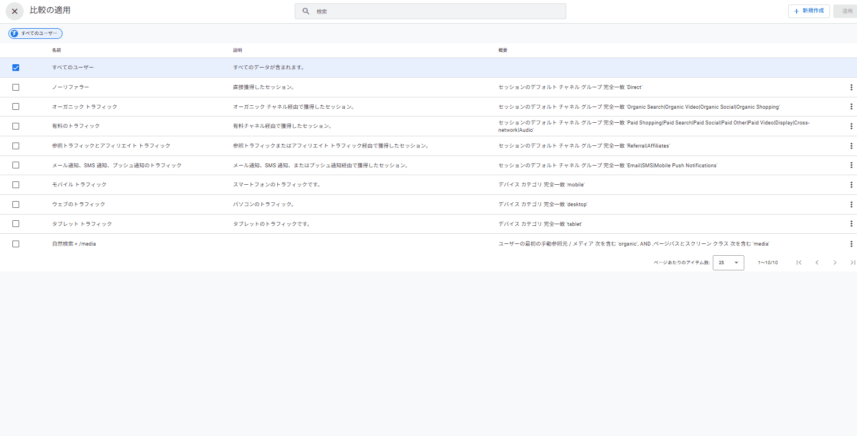Open more options for ウェブのトラフィック row
Screen dimensions: 857x436
[x=851, y=204]
